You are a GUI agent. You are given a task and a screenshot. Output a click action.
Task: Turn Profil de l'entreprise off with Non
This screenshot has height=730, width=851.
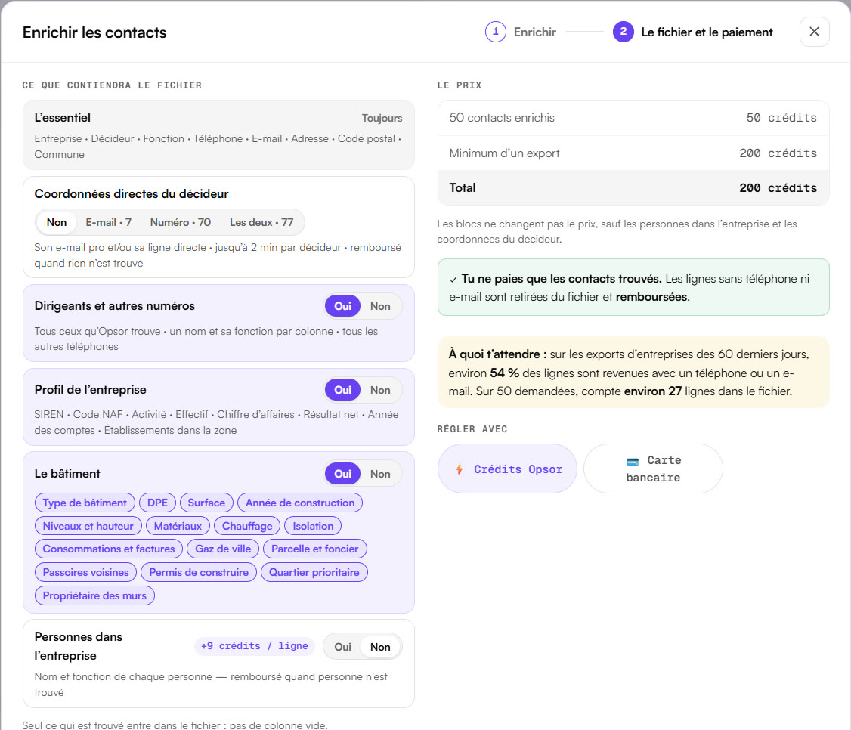[380, 390]
